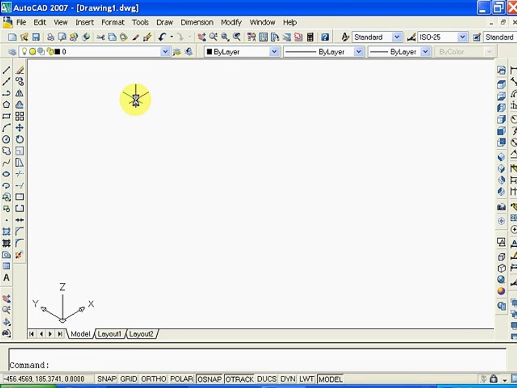Toggle LWT lineweight display
This screenshot has height=388, width=517.
(x=306, y=379)
